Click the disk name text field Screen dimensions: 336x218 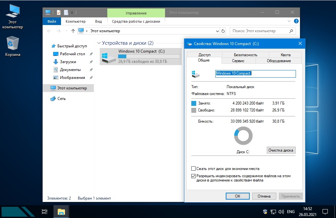pos(255,73)
